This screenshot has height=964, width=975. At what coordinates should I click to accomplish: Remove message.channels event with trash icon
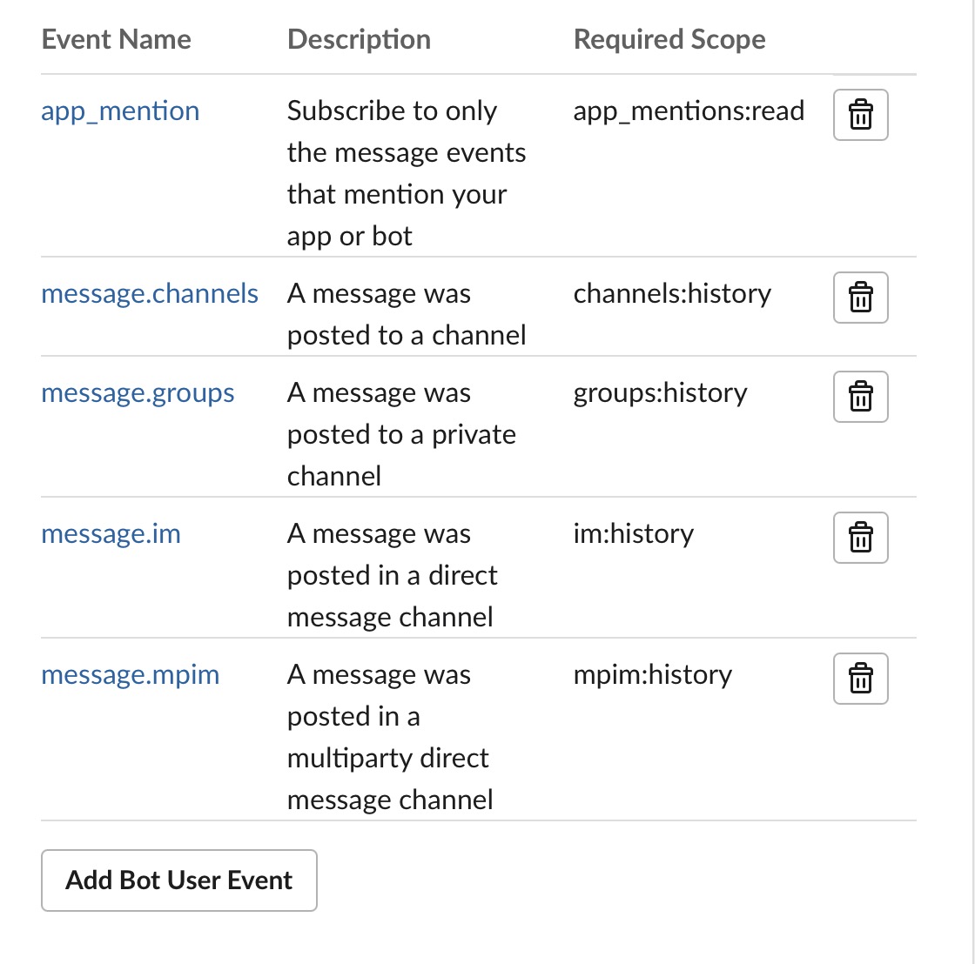tap(860, 298)
